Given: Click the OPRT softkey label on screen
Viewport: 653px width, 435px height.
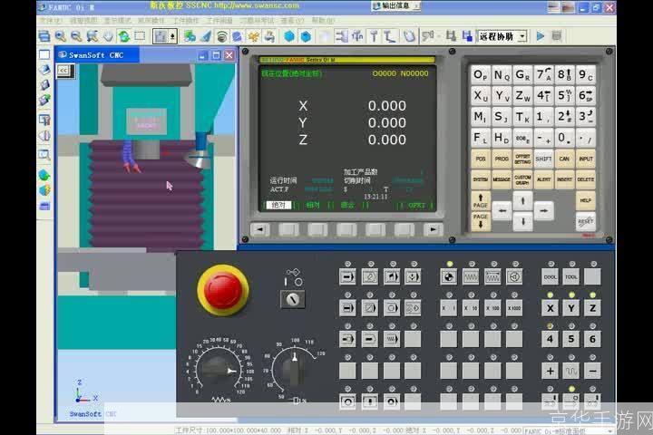Looking at the screenshot, I should coord(416,205).
